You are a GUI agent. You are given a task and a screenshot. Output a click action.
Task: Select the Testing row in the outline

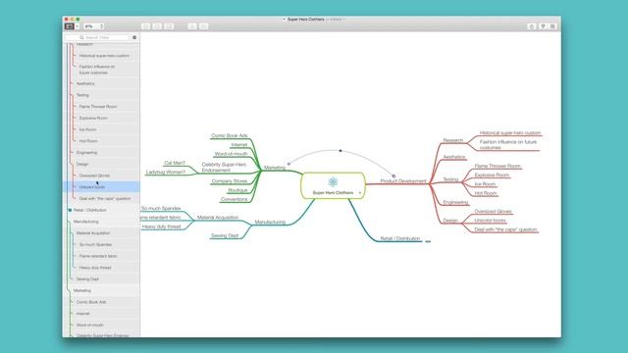click(102, 95)
